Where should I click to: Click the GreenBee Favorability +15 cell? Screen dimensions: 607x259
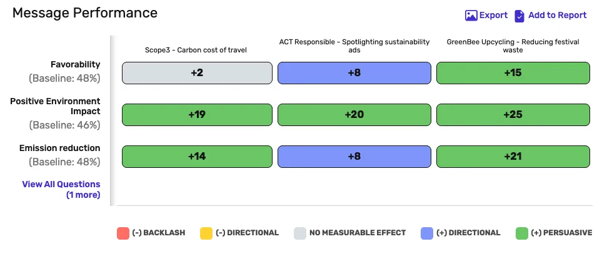point(513,73)
